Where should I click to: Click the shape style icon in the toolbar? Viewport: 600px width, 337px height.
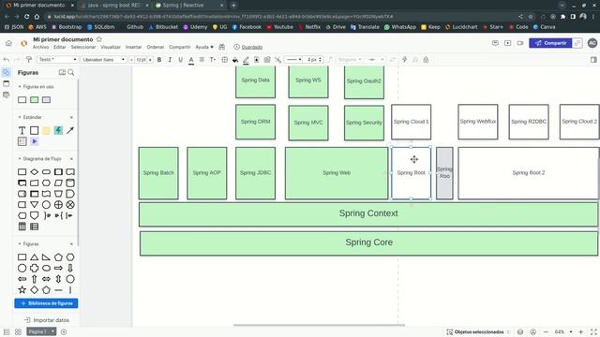(x=257, y=60)
